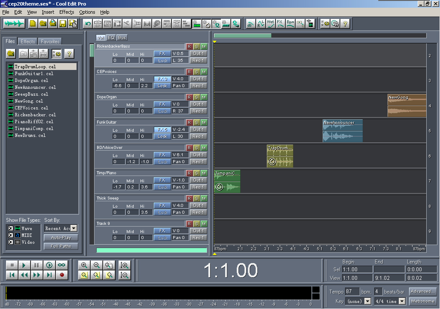Switch to waveform edit view
This screenshot has height=309, width=440.
14,24
